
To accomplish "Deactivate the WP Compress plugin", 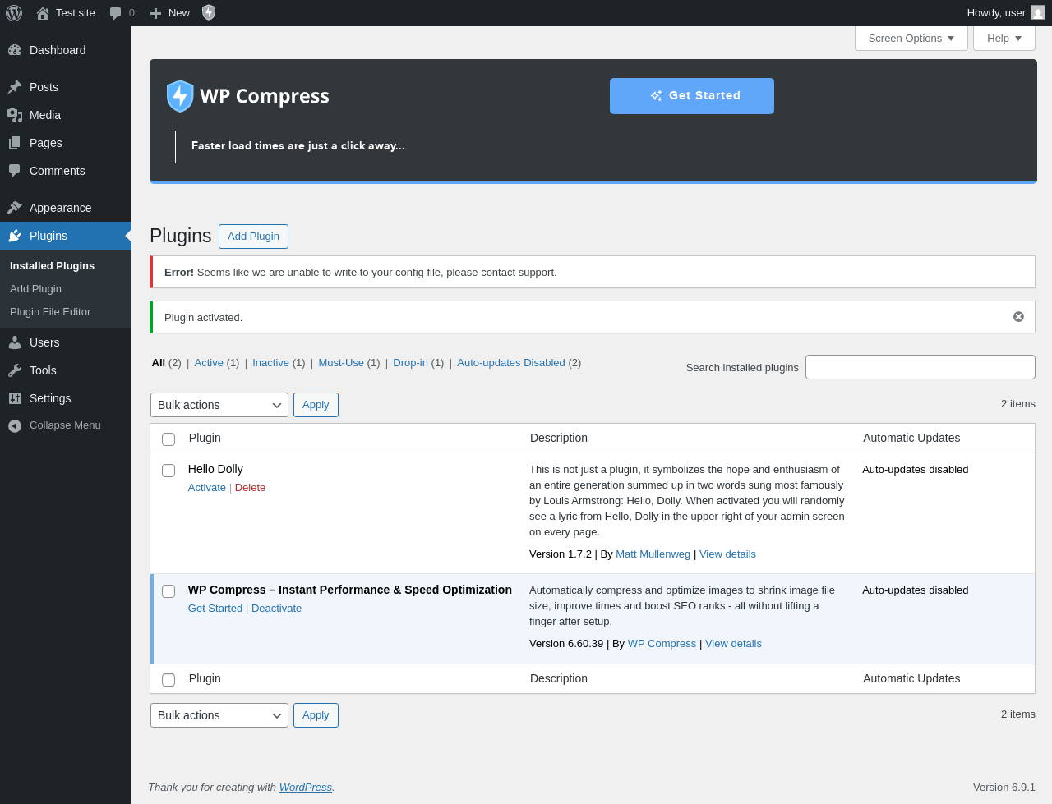I will point(276,609).
